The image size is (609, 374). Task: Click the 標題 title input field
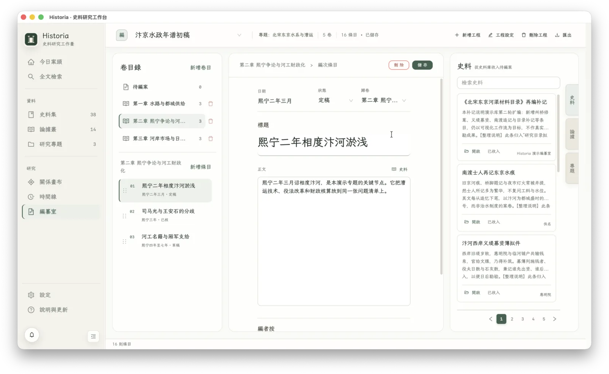tap(333, 142)
